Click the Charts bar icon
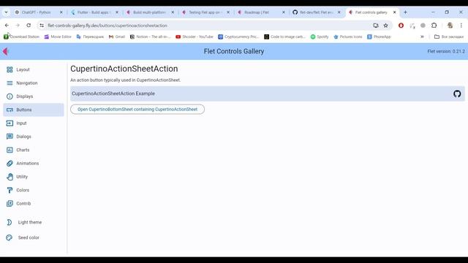468x263 pixels. [10, 150]
